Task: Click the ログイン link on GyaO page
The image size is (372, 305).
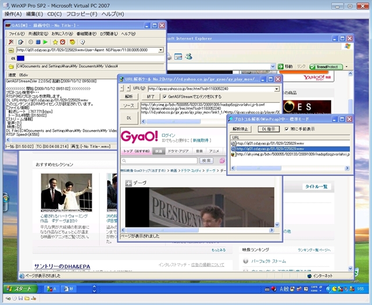Action: click(168, 135)
